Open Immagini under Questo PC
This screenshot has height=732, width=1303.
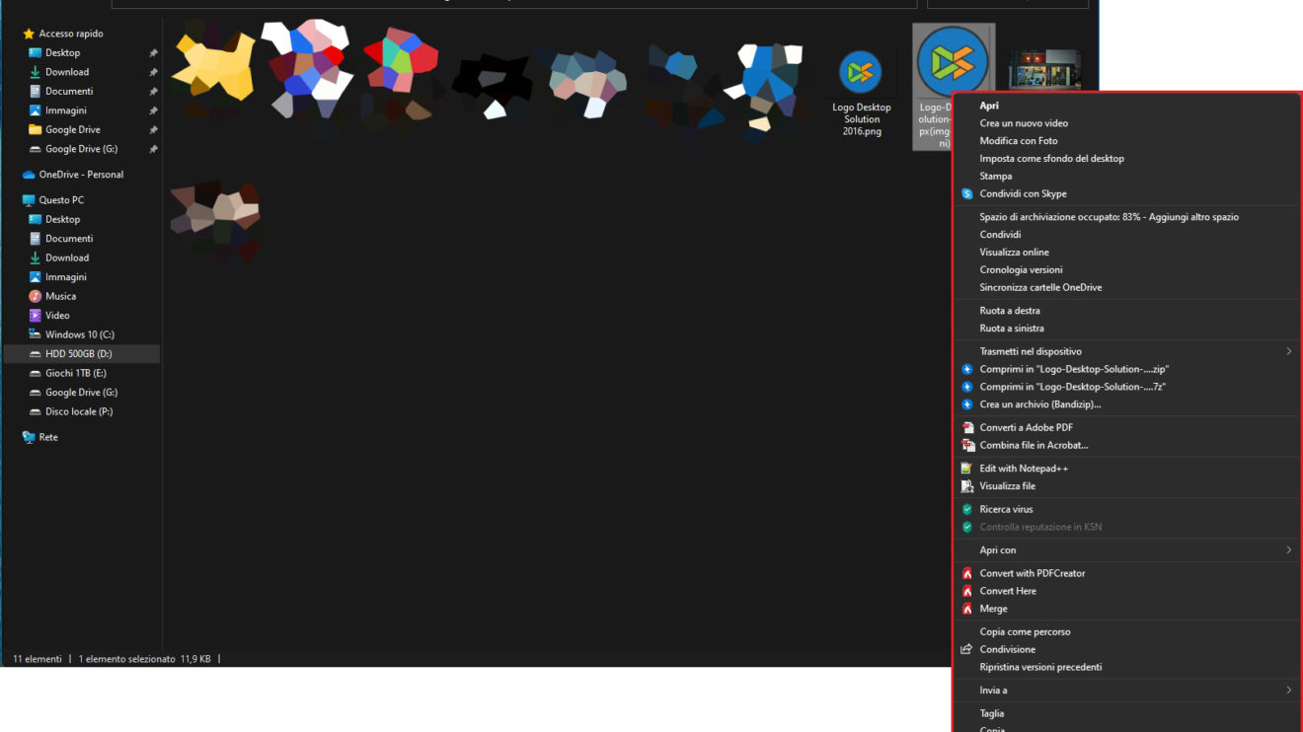[x=66, y=277]
